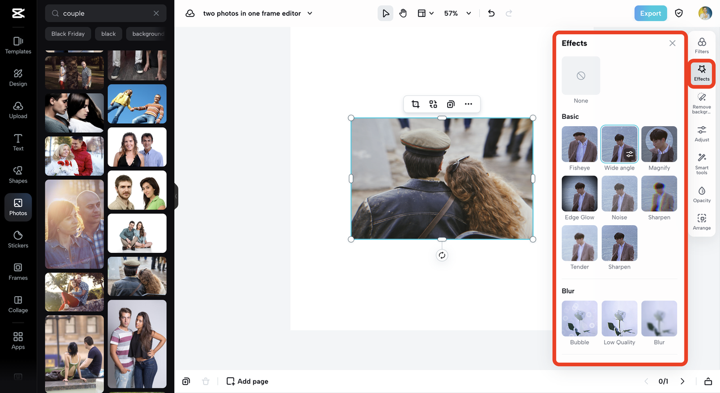Image resolution: width=720 pixels, height=393 pixels.
Task: Open the Apps sidebar panel
Action: pos(18,340)
